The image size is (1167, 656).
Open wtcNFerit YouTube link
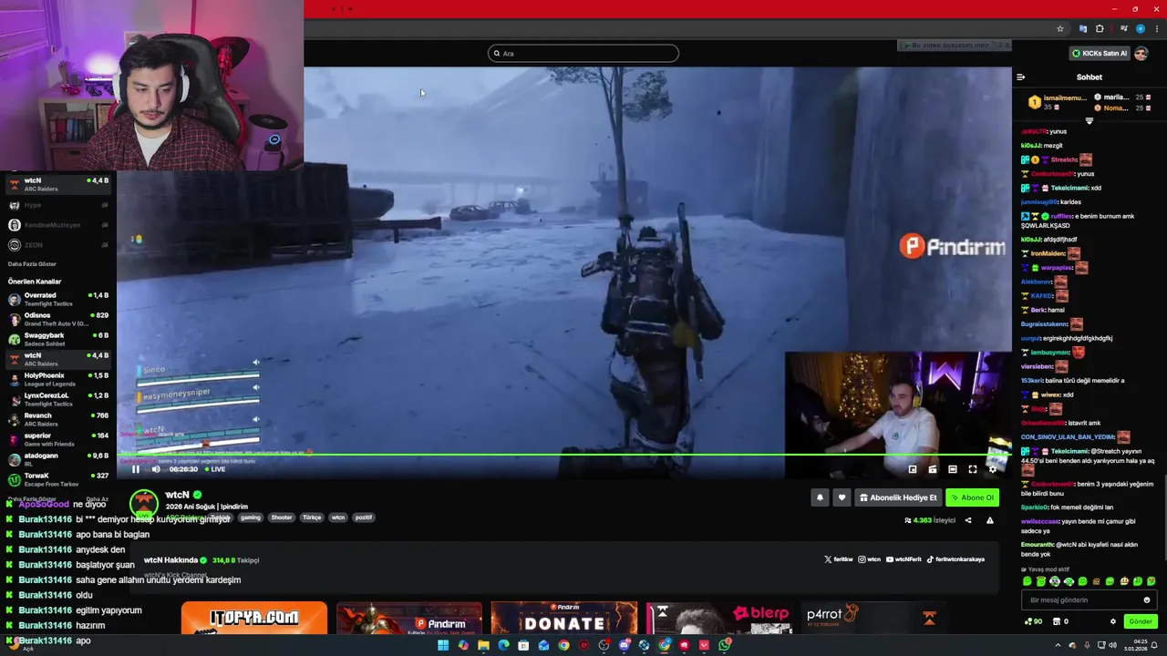coord(904,559)
